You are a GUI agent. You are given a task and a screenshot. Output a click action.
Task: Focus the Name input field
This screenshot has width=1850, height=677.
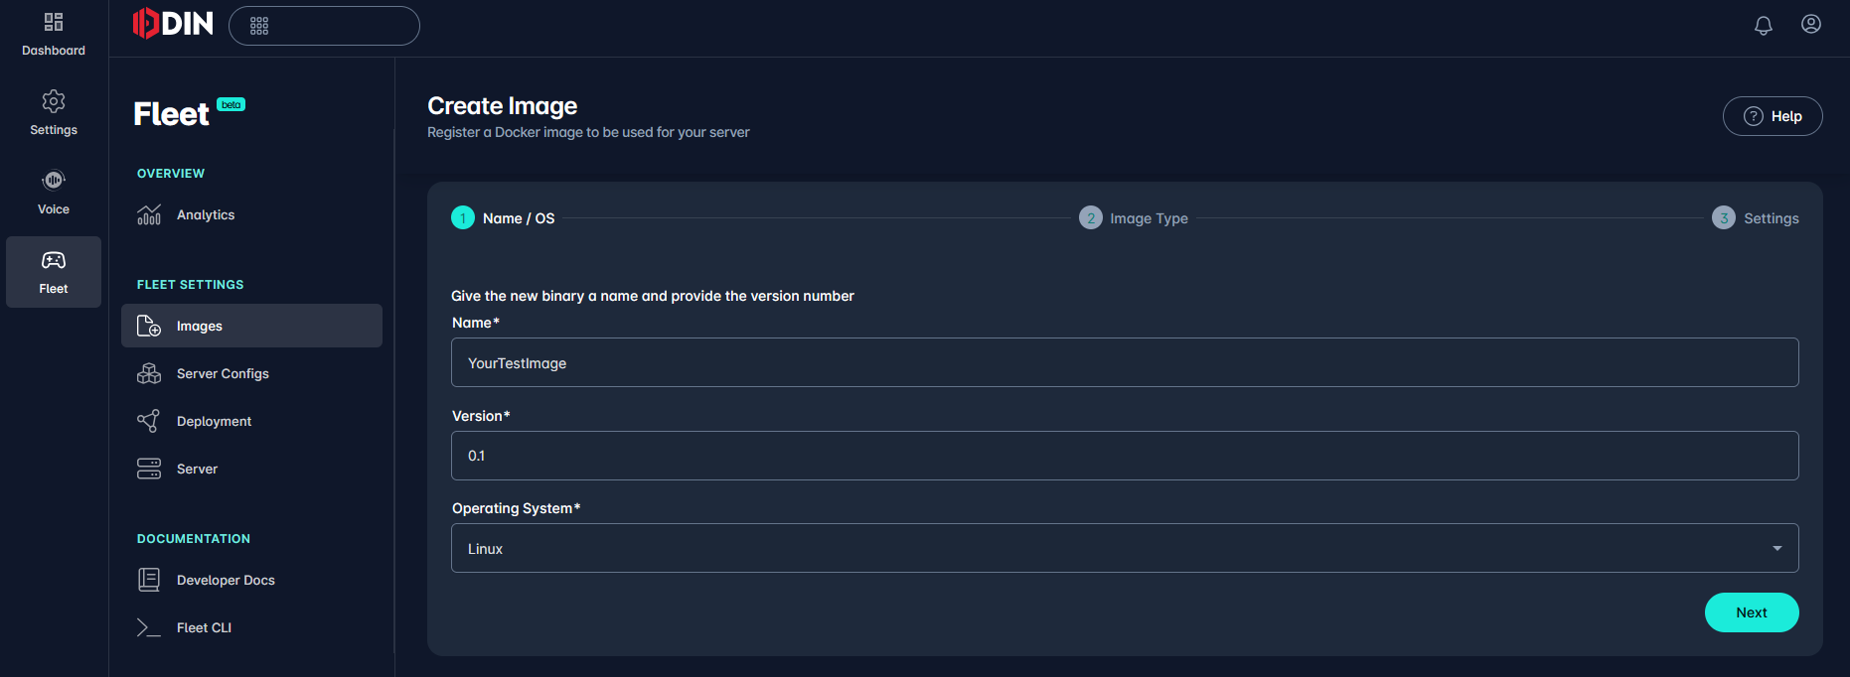coord(1125,362)
